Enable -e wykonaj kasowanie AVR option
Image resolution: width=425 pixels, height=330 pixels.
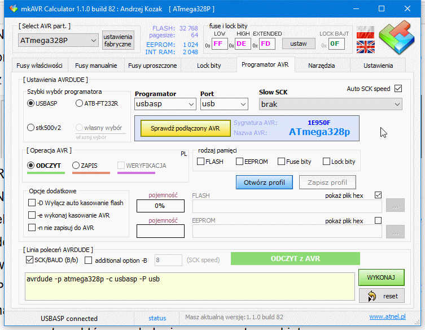coord(32,215)
